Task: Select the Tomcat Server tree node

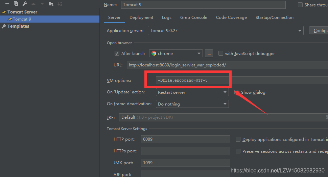Action: (22, 12)
